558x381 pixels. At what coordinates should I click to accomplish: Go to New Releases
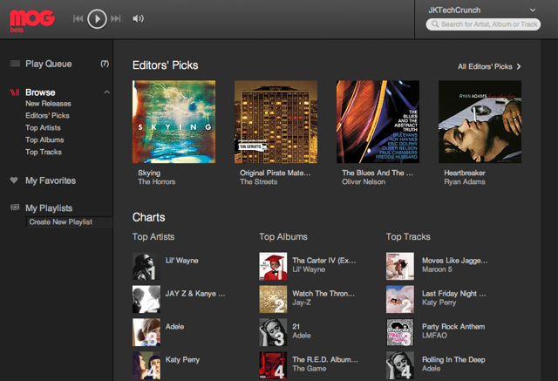point(48,104)
